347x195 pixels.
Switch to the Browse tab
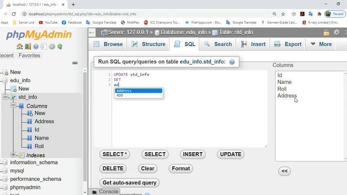coord(108,44)
